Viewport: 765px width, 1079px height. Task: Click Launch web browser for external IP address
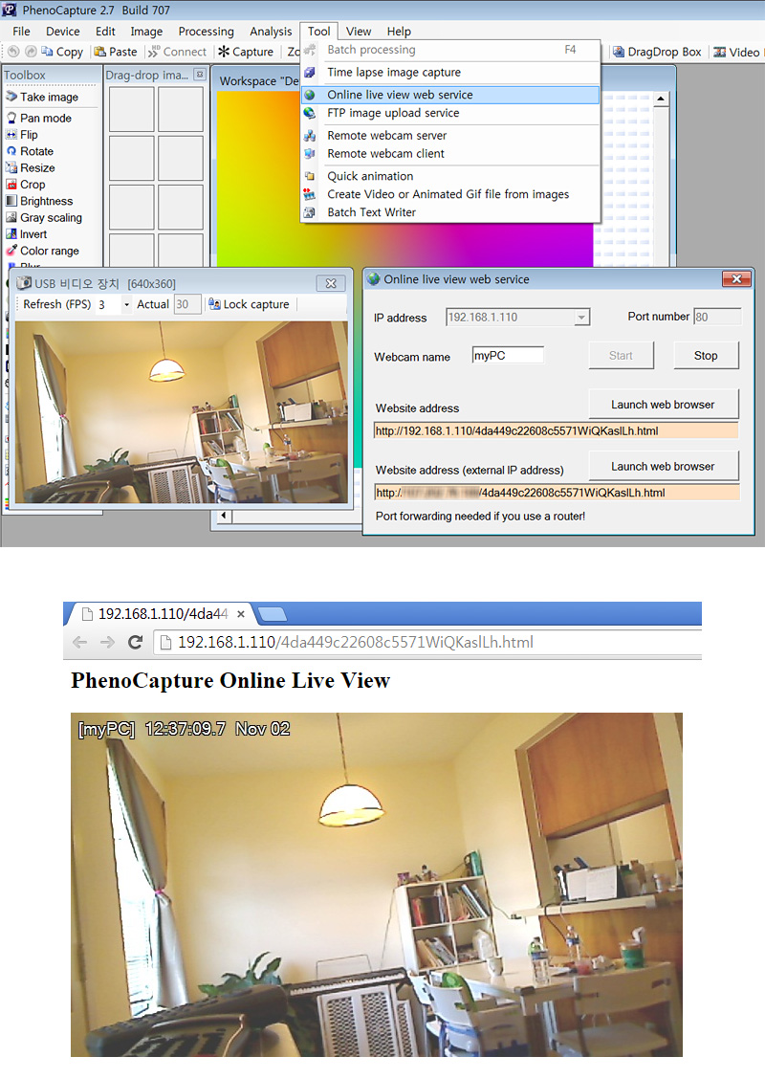click(x=663, y=466)
